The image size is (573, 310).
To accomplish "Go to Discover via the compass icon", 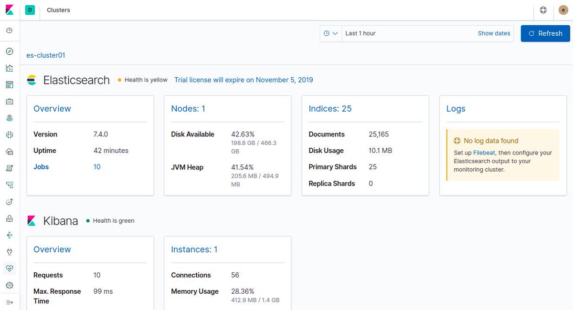I will point(10,52).
